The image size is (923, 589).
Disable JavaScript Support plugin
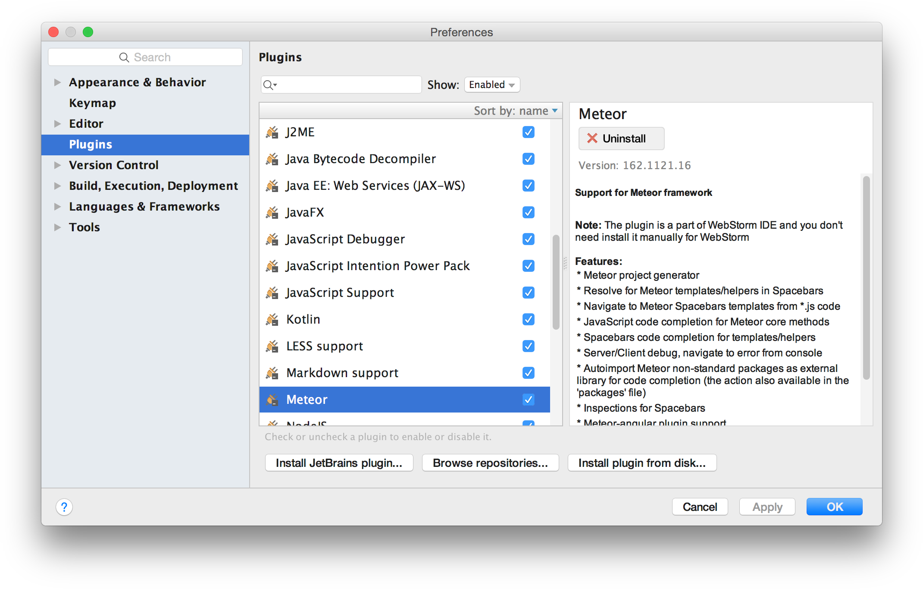click(x=528, y=293)
